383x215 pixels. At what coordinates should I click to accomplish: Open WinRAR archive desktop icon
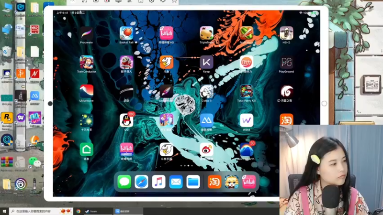pyautogui.click(x=7, y=162)
